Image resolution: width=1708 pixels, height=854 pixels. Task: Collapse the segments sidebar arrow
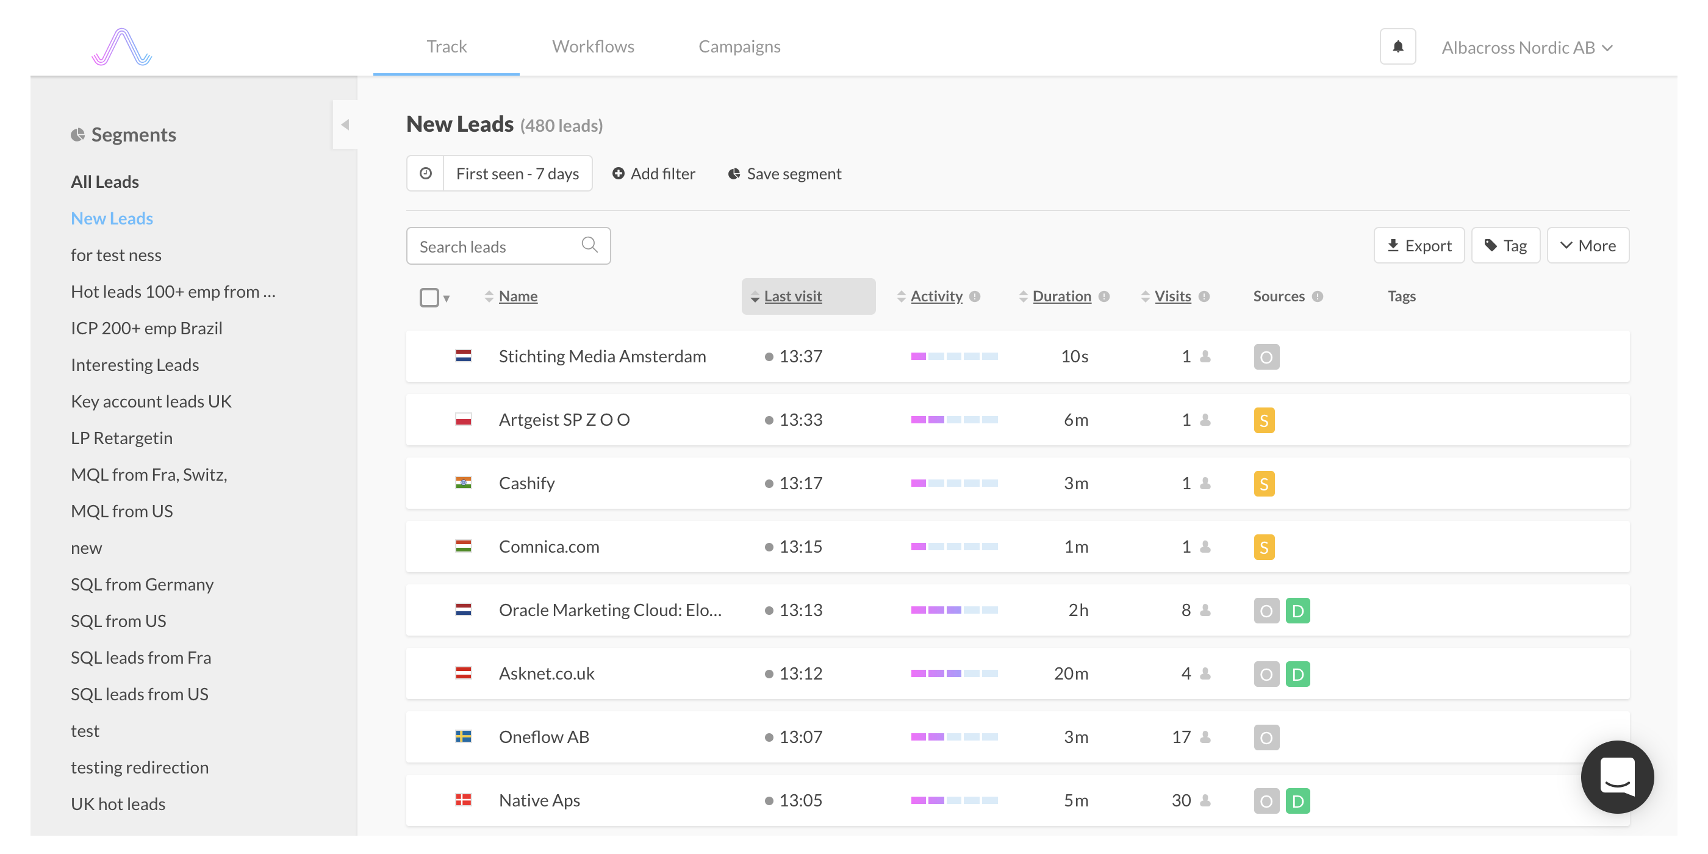[x=345, y=124]
